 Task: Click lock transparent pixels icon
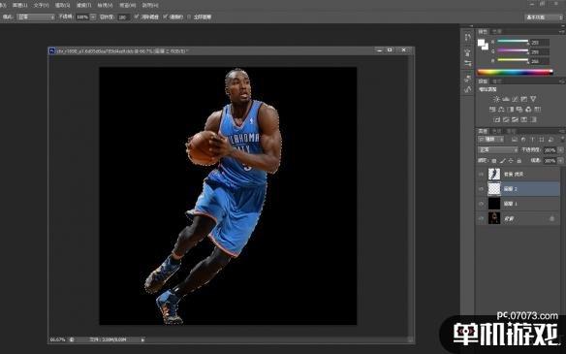494,161
